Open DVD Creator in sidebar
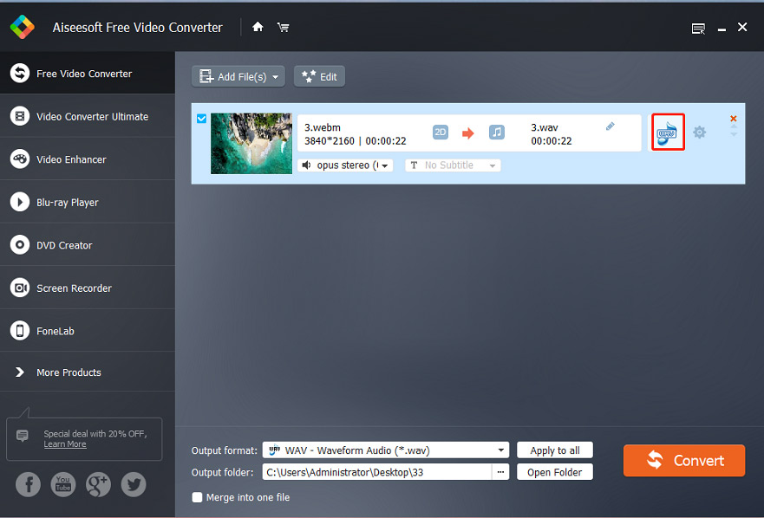764x518 pixels. [88, 245]
